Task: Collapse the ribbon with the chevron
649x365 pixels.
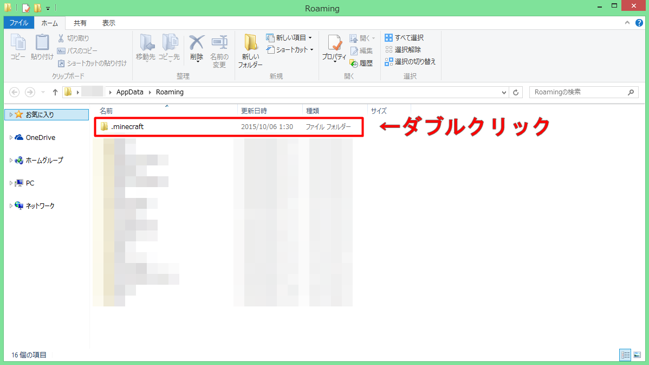Action: tap(627, 23)
